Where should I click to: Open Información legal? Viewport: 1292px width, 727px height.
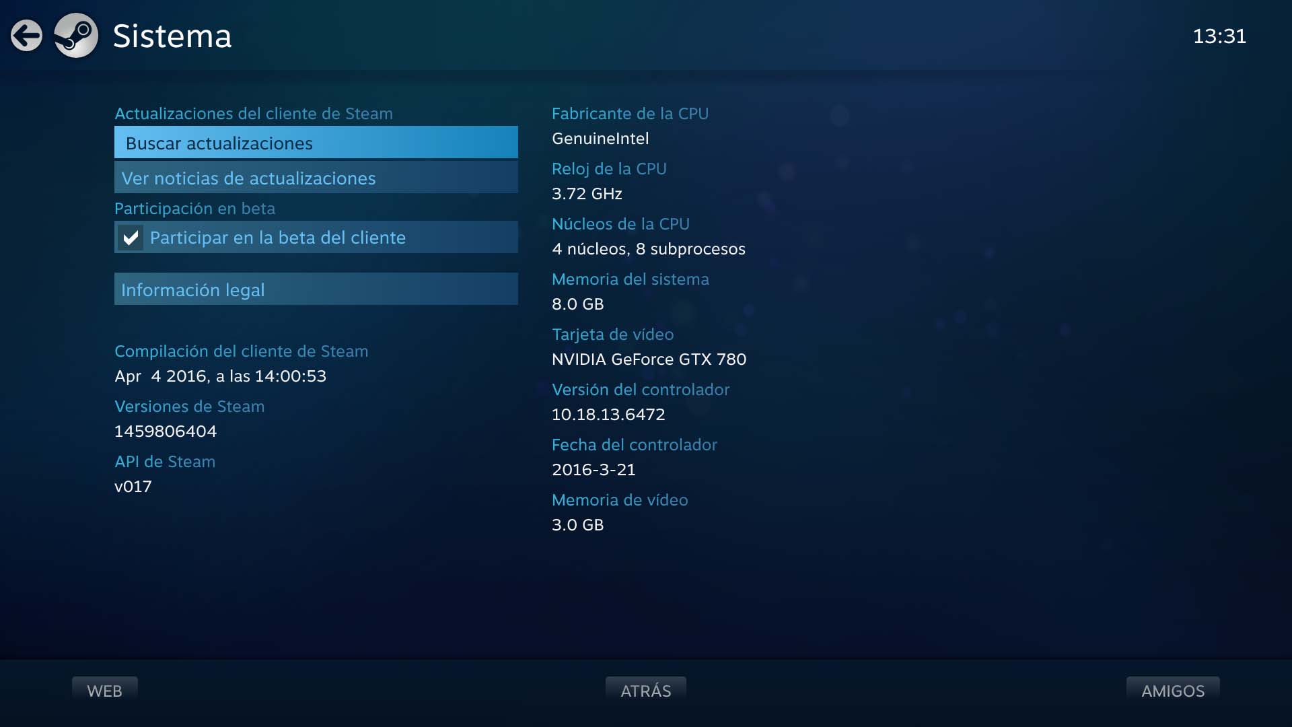pyautogui.click(x=316, y=289)
